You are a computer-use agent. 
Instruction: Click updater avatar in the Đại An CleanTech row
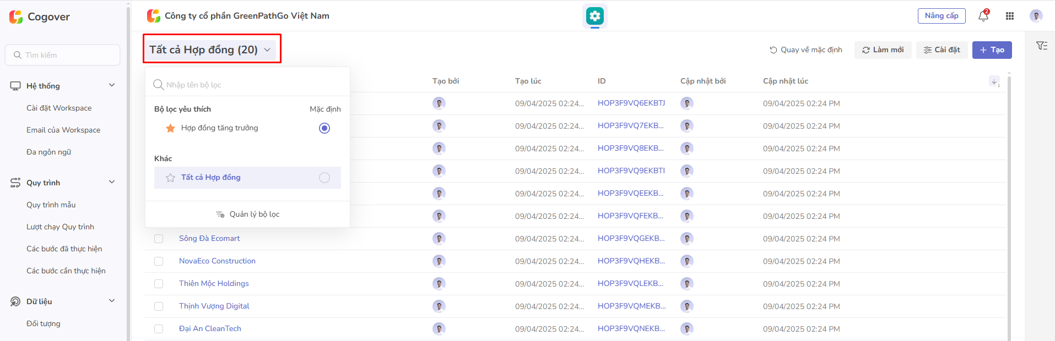coord(687,329)
